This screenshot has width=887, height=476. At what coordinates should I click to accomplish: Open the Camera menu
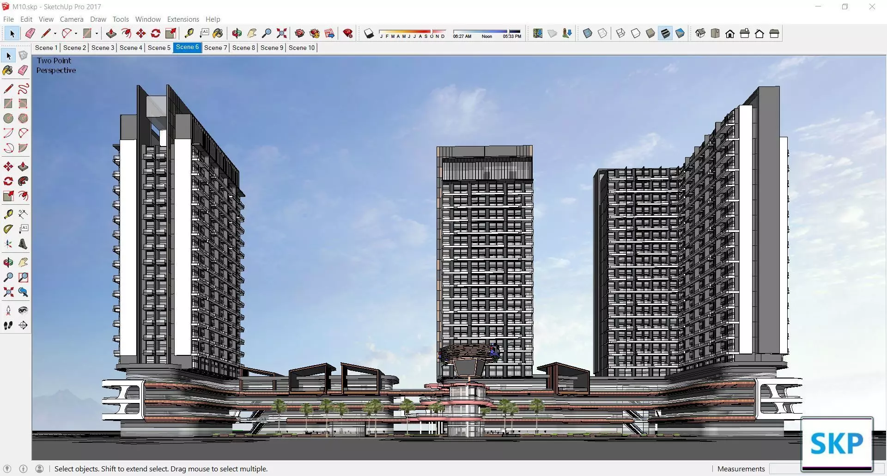[x=72, y=19]
